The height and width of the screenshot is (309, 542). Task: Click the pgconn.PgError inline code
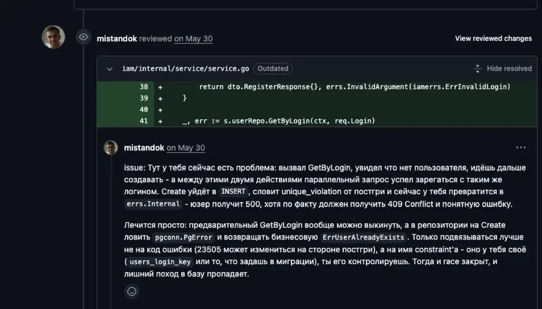183,237
